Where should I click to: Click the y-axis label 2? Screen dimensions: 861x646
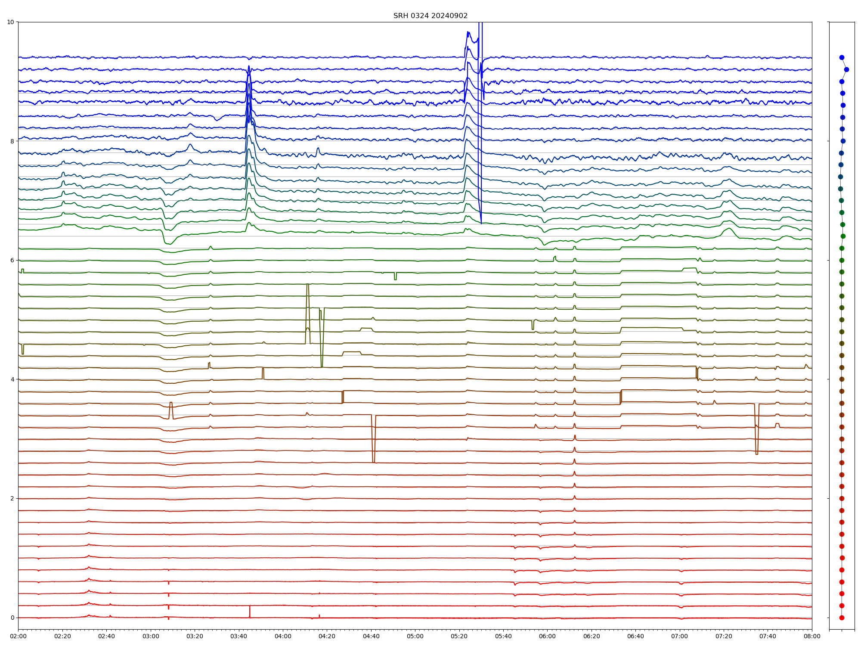coord(12,498)
